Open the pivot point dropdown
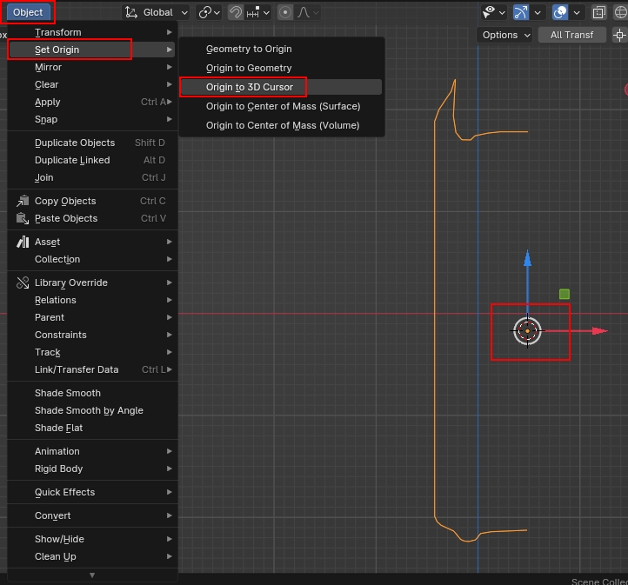The height and width of the screenshot is (585, 628). coord(209,12)
